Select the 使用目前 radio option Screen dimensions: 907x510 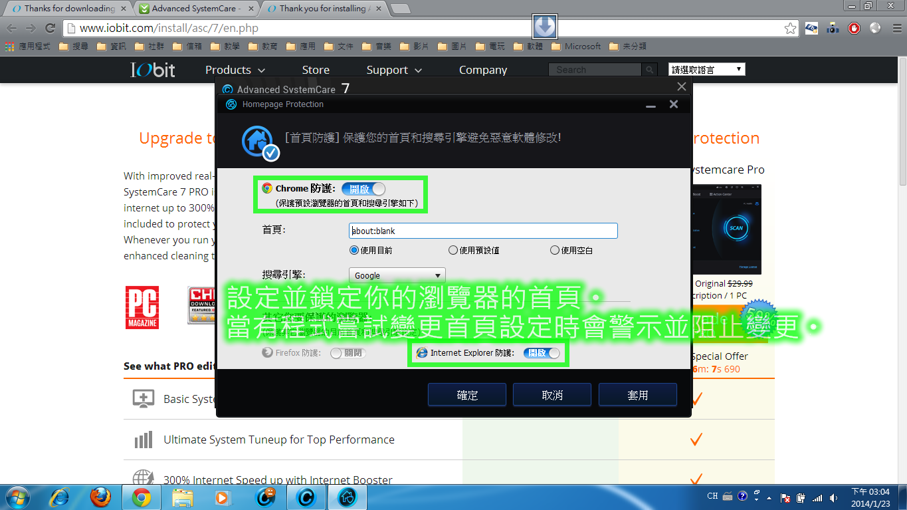click(371, 251)
